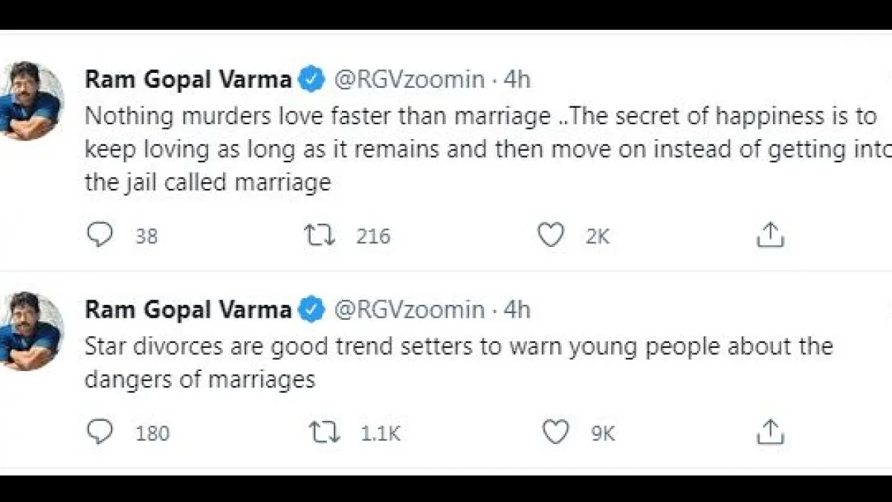
Task: Click the 4h timestamp on second tweet
Action: pos(517,310)
